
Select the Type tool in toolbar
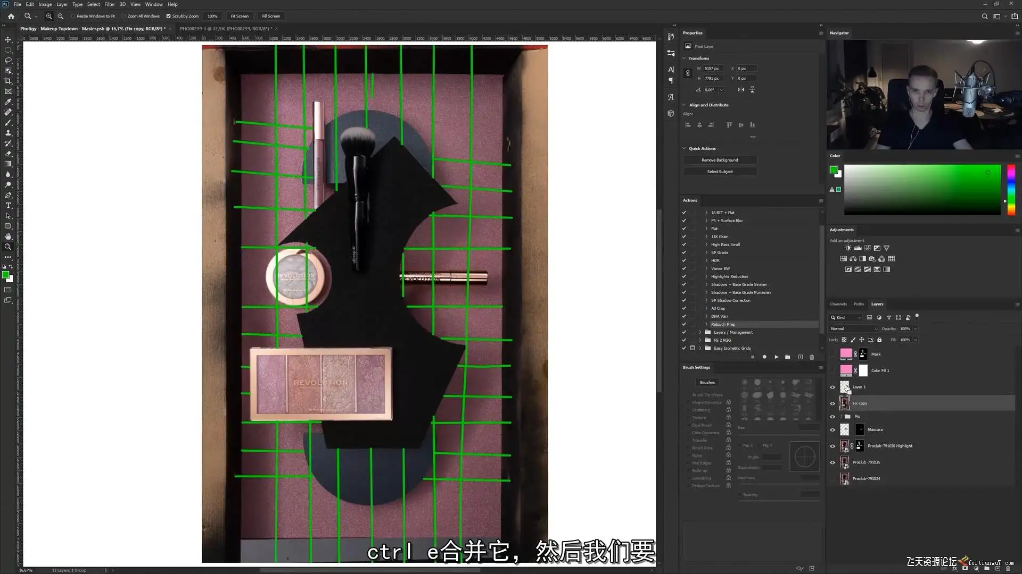coord(8,206)
